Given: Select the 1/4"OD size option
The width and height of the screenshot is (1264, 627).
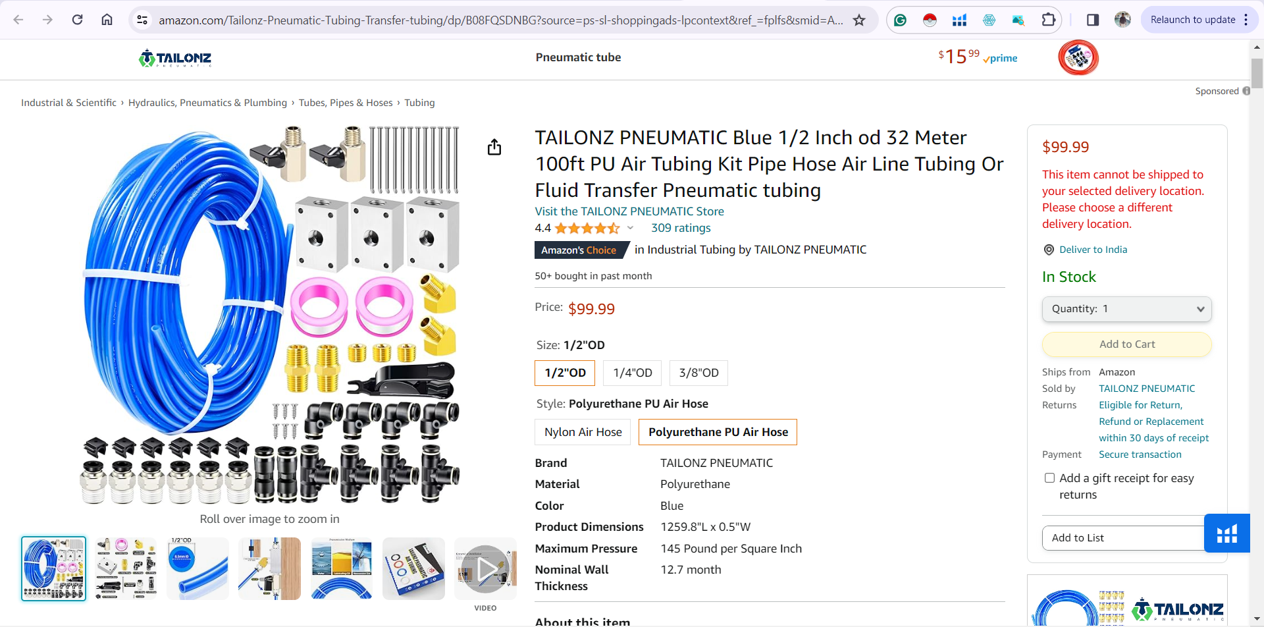Looking at the screenshot, I should (x=632, y=373).
